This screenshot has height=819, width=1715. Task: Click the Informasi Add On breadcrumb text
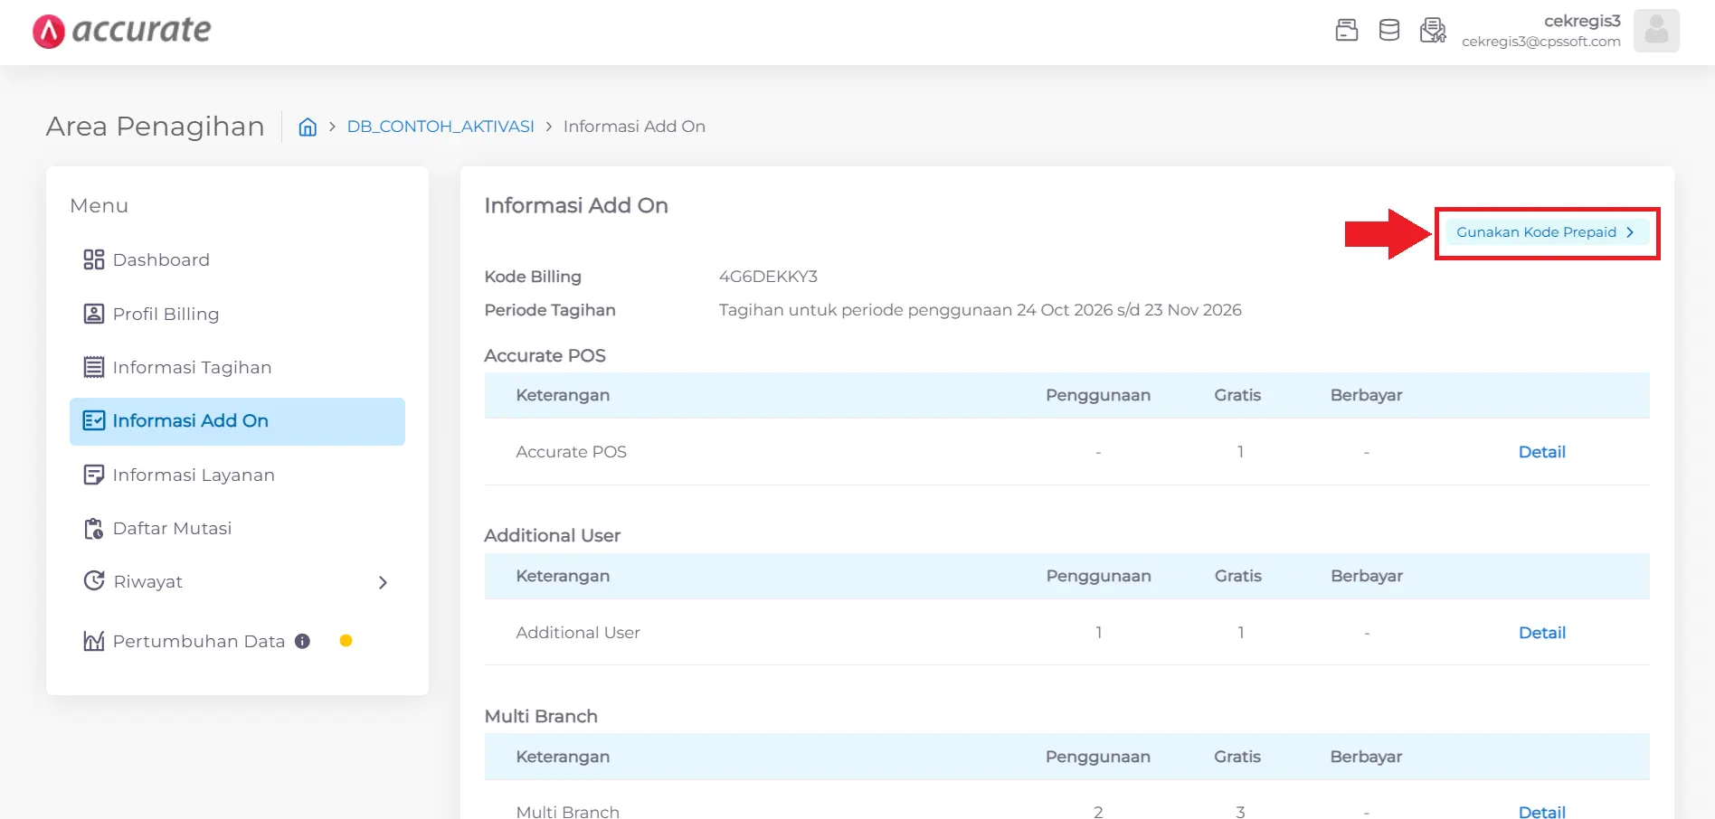[x=634, y=127]
